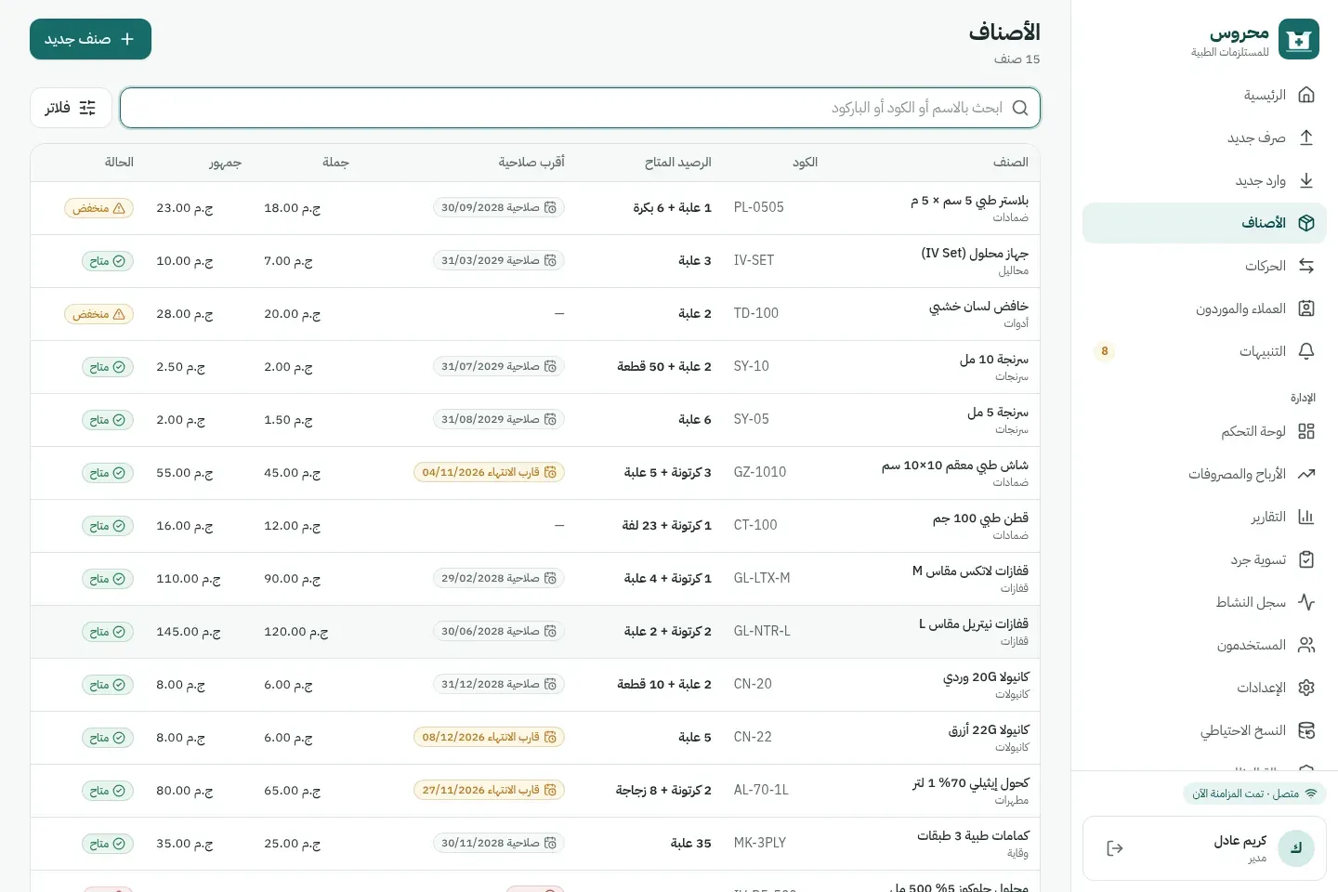Open the التقارير section
The width and height of the screenshot is (1338, 892).
click(1204, 517)
